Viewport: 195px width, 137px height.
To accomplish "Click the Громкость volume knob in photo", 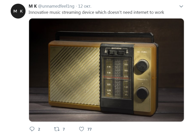I will [x=143, y=93].
